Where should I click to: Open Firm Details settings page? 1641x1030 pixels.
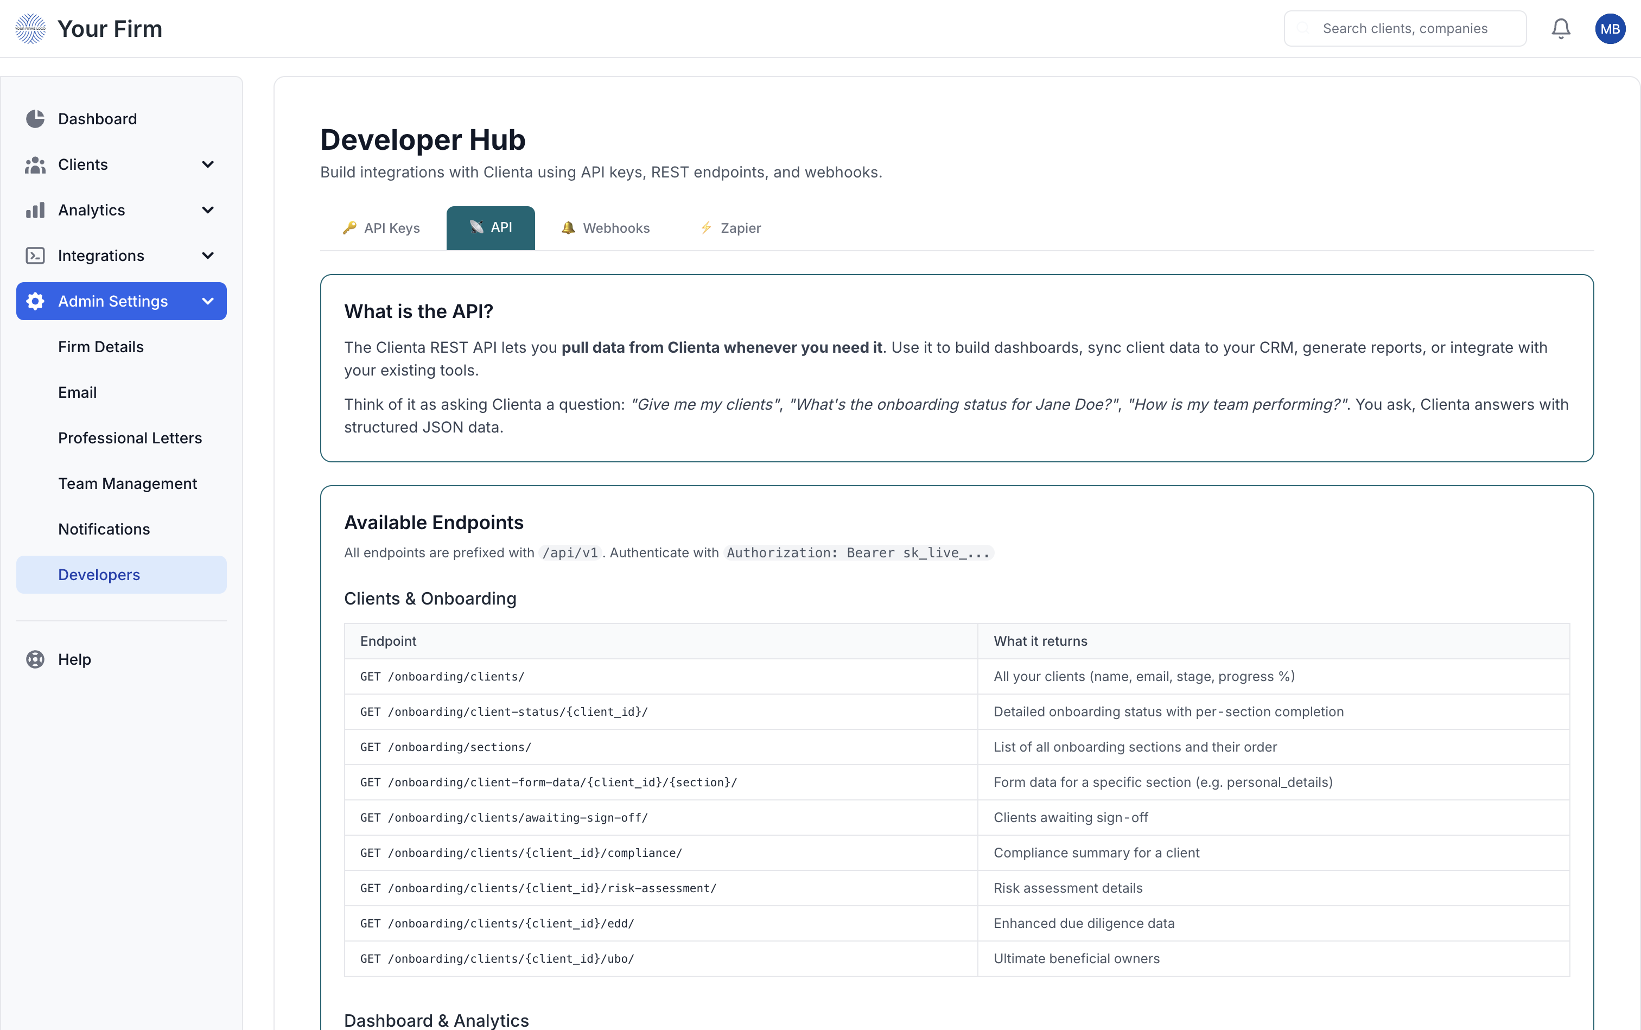pyautogui.click(x=101, y=347)
